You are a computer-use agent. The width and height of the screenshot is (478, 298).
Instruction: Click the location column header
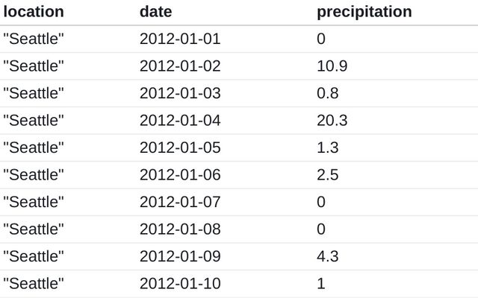pyautogui.click(x=34, y=12)
